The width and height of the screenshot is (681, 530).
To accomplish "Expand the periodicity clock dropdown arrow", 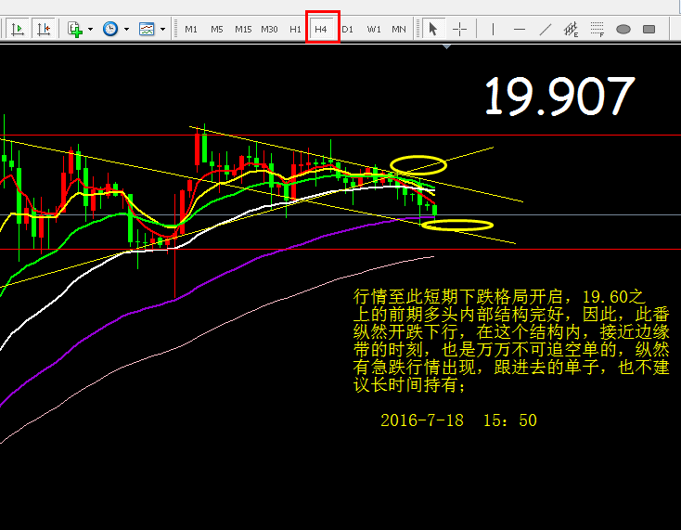I will (126, 29).
